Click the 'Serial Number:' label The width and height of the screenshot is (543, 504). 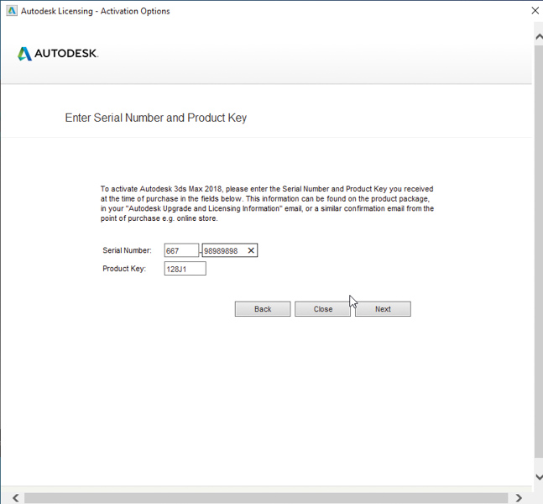coord(127,250)
